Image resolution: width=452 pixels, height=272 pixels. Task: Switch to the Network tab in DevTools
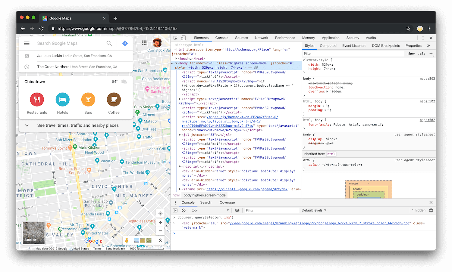coord(261,38)
